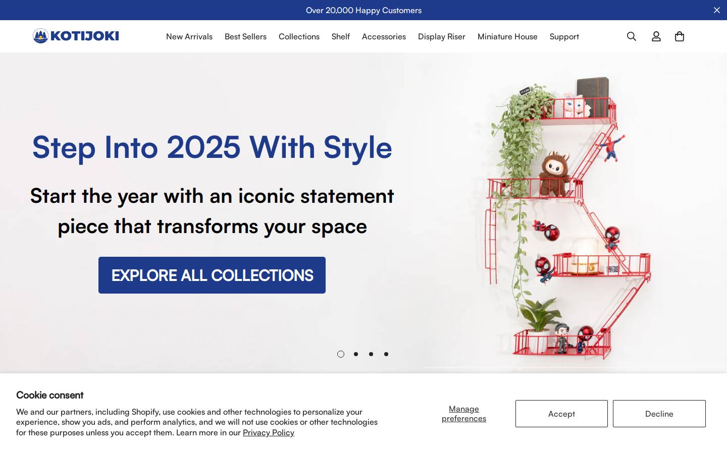Open the Miniature House menu item

507,36
